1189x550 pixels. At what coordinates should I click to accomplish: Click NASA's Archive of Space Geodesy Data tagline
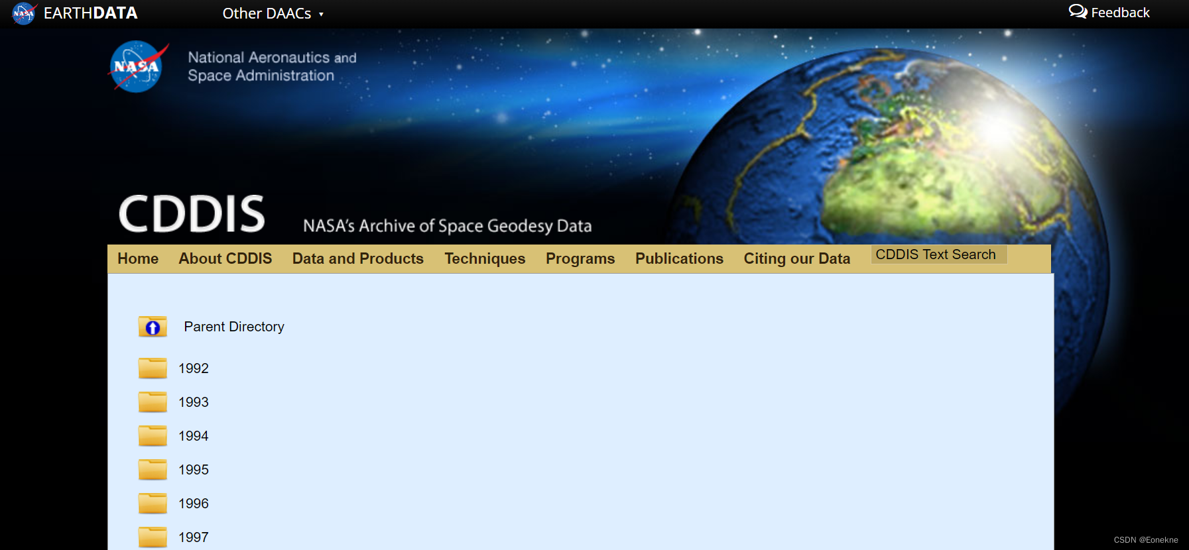(448, 226)
